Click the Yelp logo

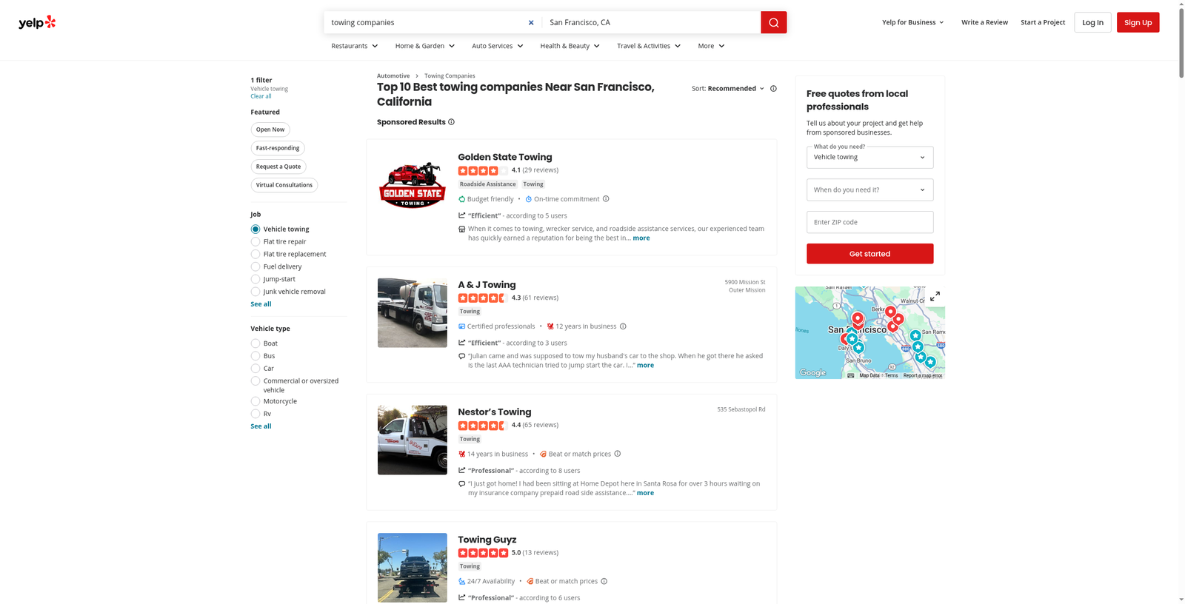pyautogui.click(x=37, y=22)
